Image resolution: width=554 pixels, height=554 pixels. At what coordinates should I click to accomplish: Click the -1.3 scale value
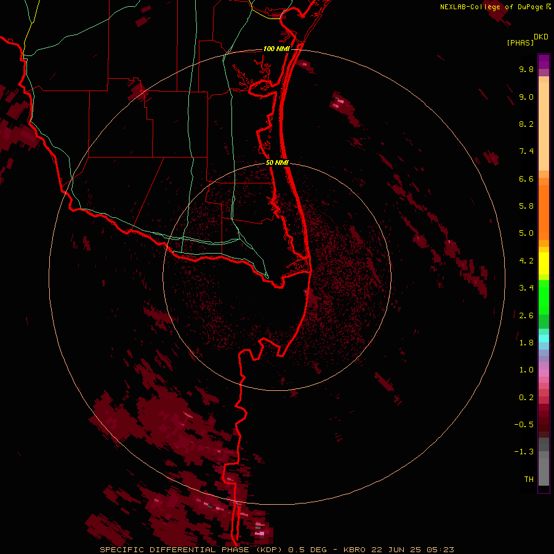(524, 452)
